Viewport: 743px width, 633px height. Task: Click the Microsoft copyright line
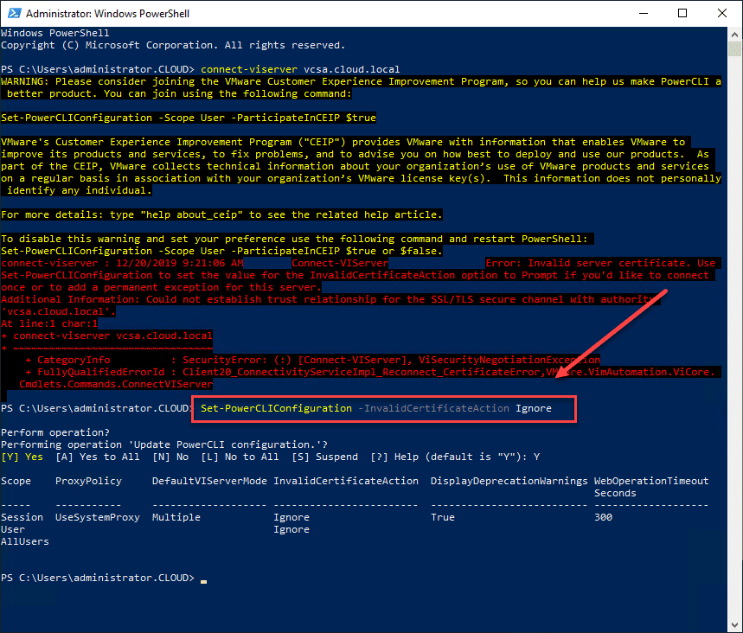click(173, 45)
